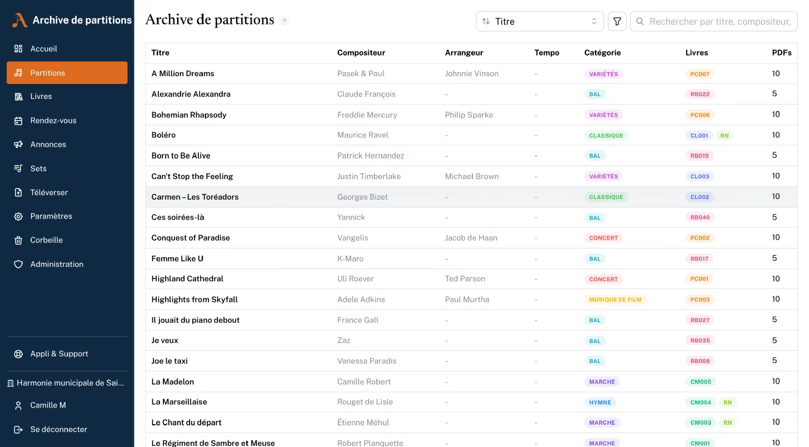This screenshot has width=809, height=447.
Task: Click arranger Jacob de Haan
Action: (471, 238)
